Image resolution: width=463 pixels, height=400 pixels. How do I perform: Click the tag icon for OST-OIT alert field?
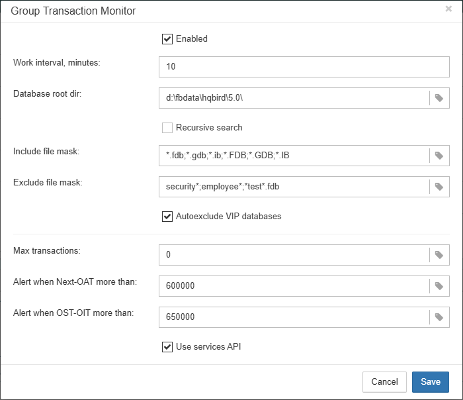pyautogui.click(x=439, y=317)
